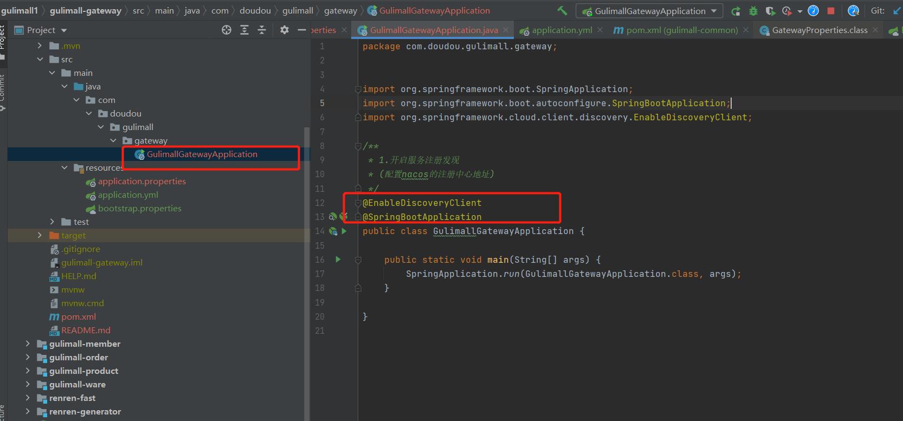The width and height of the screenshot is (903, 421).
Task: Click the red Stop button
Action: (831, 11)
